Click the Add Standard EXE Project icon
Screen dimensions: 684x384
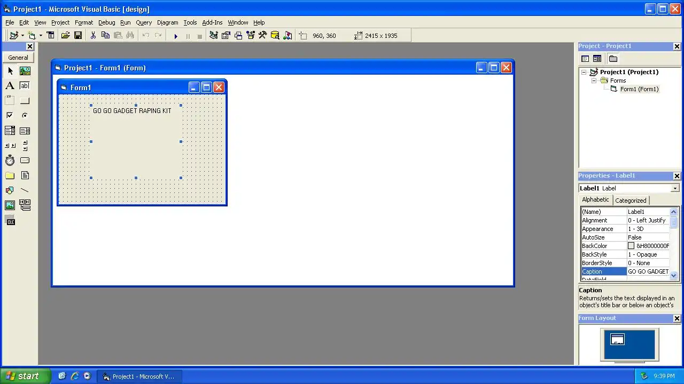click(14, 36)
